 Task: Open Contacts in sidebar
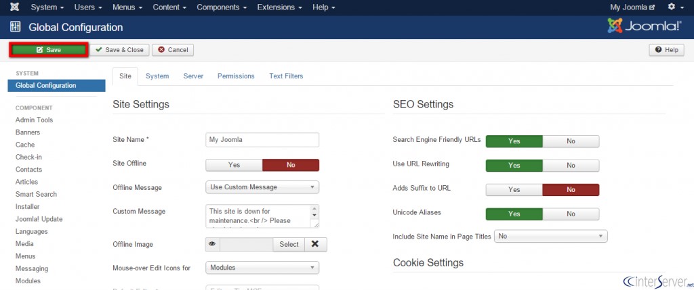point(28,170)
